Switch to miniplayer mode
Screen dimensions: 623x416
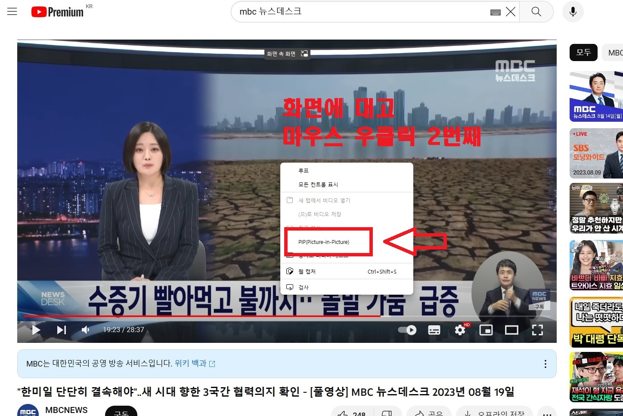click(x=486, y=330)
